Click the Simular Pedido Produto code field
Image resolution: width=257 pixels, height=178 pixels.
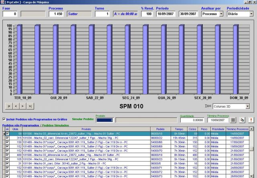click(x=105, y=120)
